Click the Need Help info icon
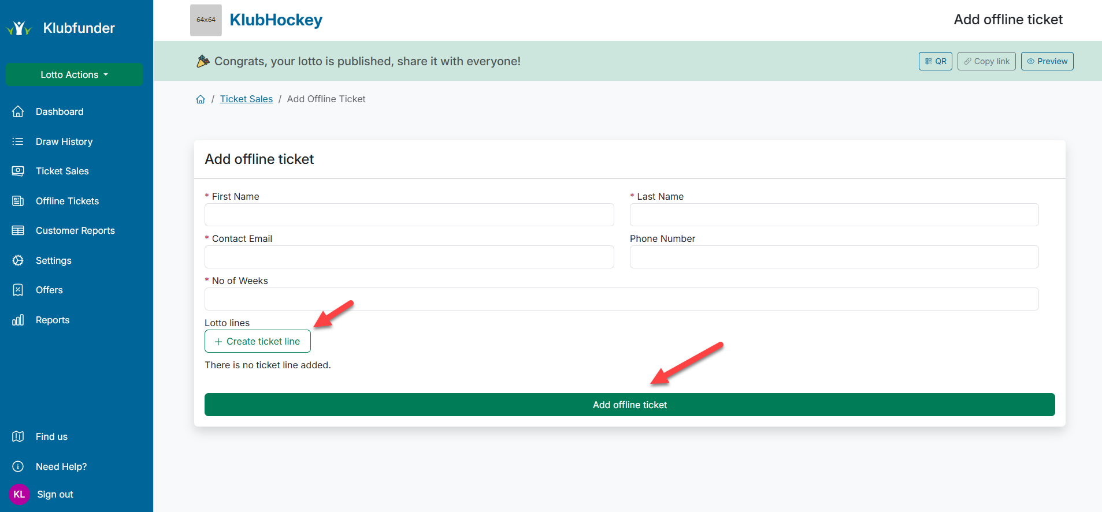The height and width of the screenshot is (512, 1102). tap(18, 466)
